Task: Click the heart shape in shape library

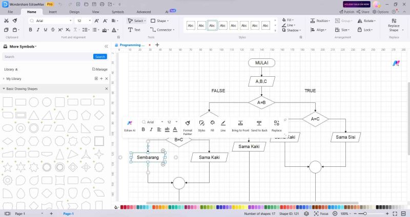Action: click(x=86, y=141)
